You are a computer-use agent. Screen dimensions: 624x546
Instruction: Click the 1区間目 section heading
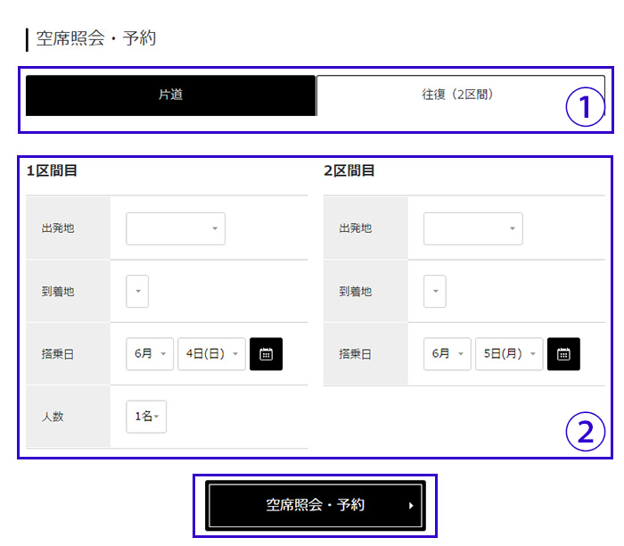[x=52, y=170]
